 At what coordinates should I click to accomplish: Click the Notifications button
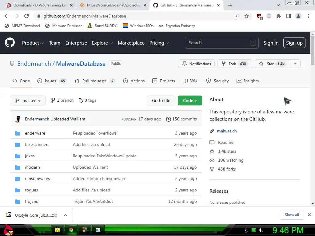pos(196,64)
